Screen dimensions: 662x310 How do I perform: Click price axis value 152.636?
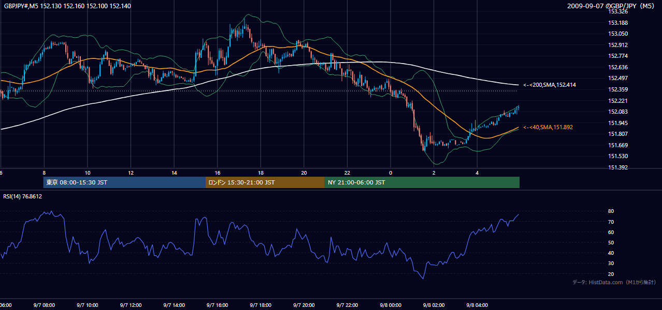point(618,67)
